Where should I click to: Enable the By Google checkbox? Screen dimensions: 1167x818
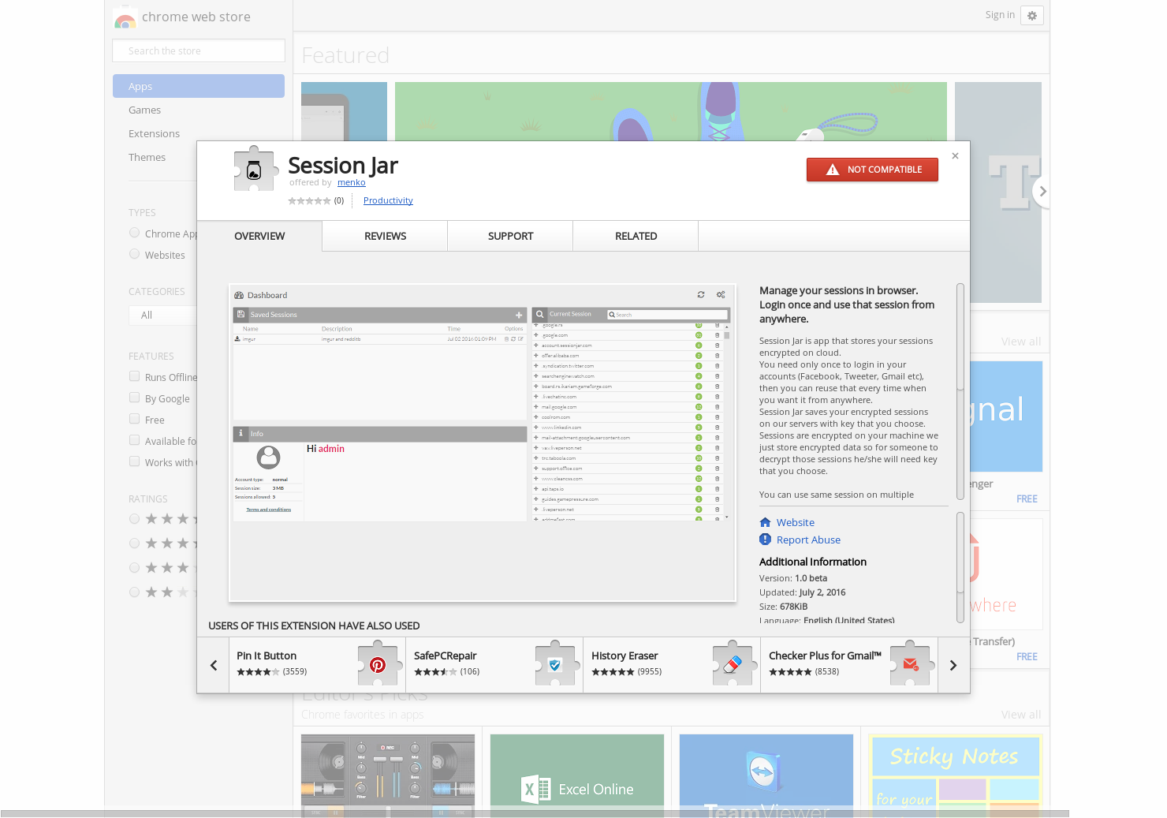click(x=134, y=398)
